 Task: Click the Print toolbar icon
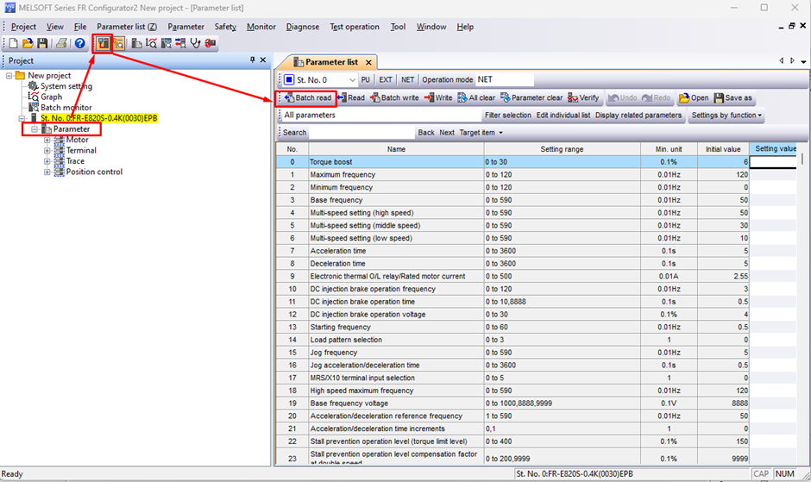click(61, 43)
